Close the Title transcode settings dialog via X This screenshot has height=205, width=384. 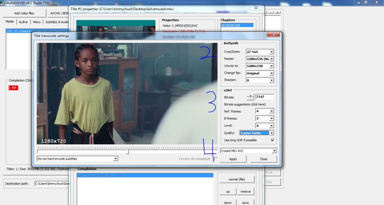274,34
